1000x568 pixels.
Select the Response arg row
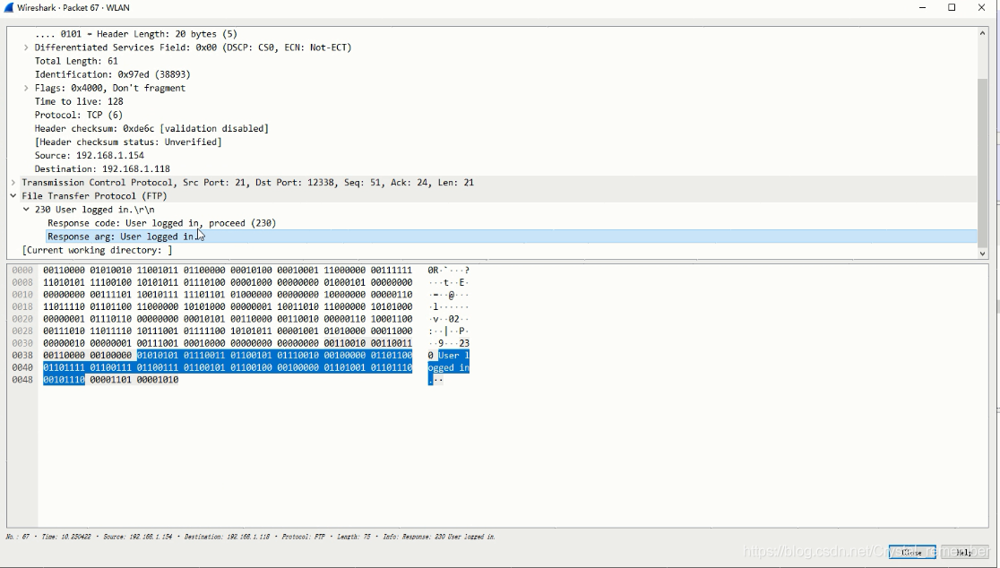pyautogui.click(x=512, y=237)
